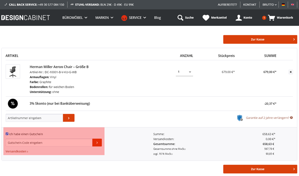299x176 pixels.
Task: Submit article number arrow button
Action: [x=69, y=118]
